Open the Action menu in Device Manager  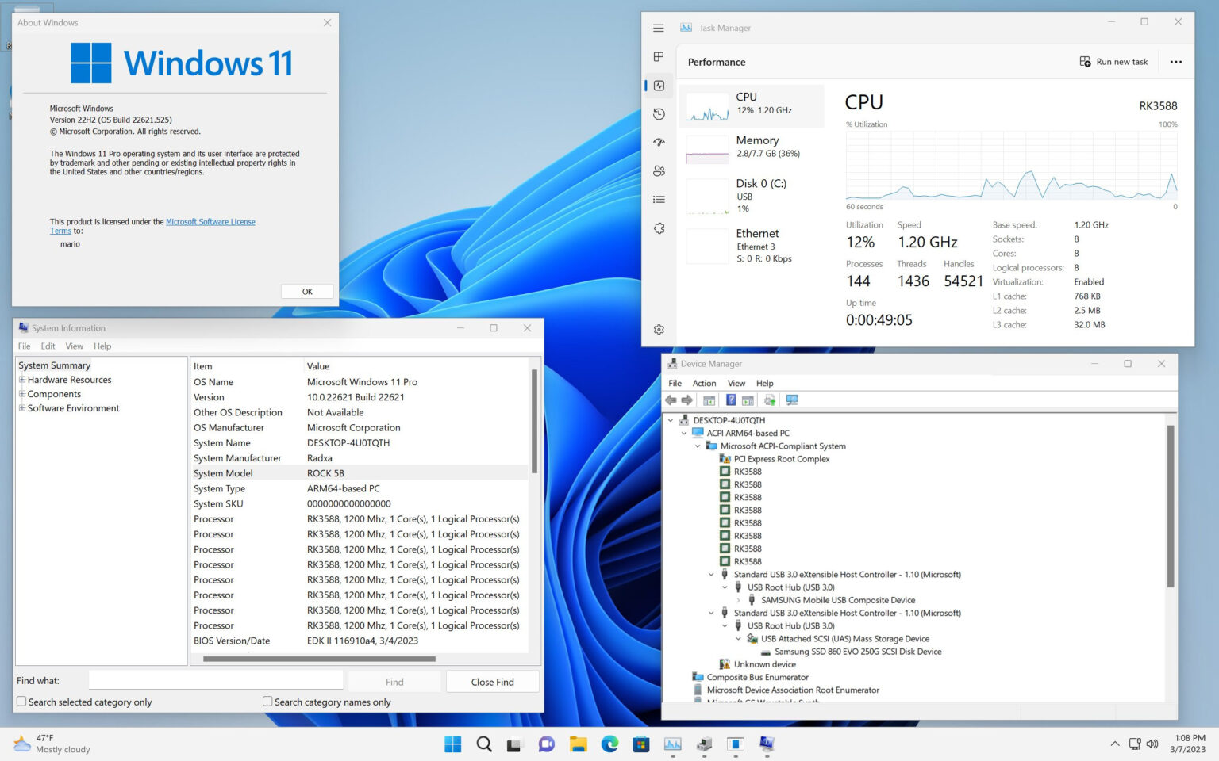click(704, 383)
